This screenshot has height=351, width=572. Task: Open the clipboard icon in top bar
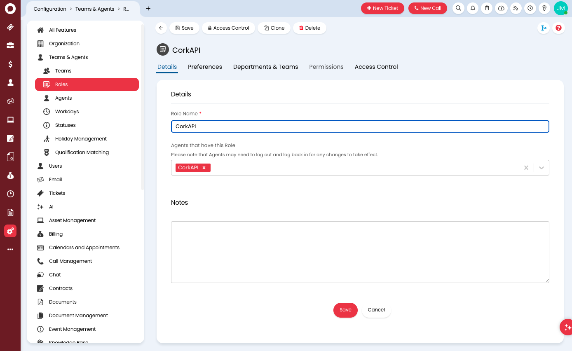tap(487, 8)
